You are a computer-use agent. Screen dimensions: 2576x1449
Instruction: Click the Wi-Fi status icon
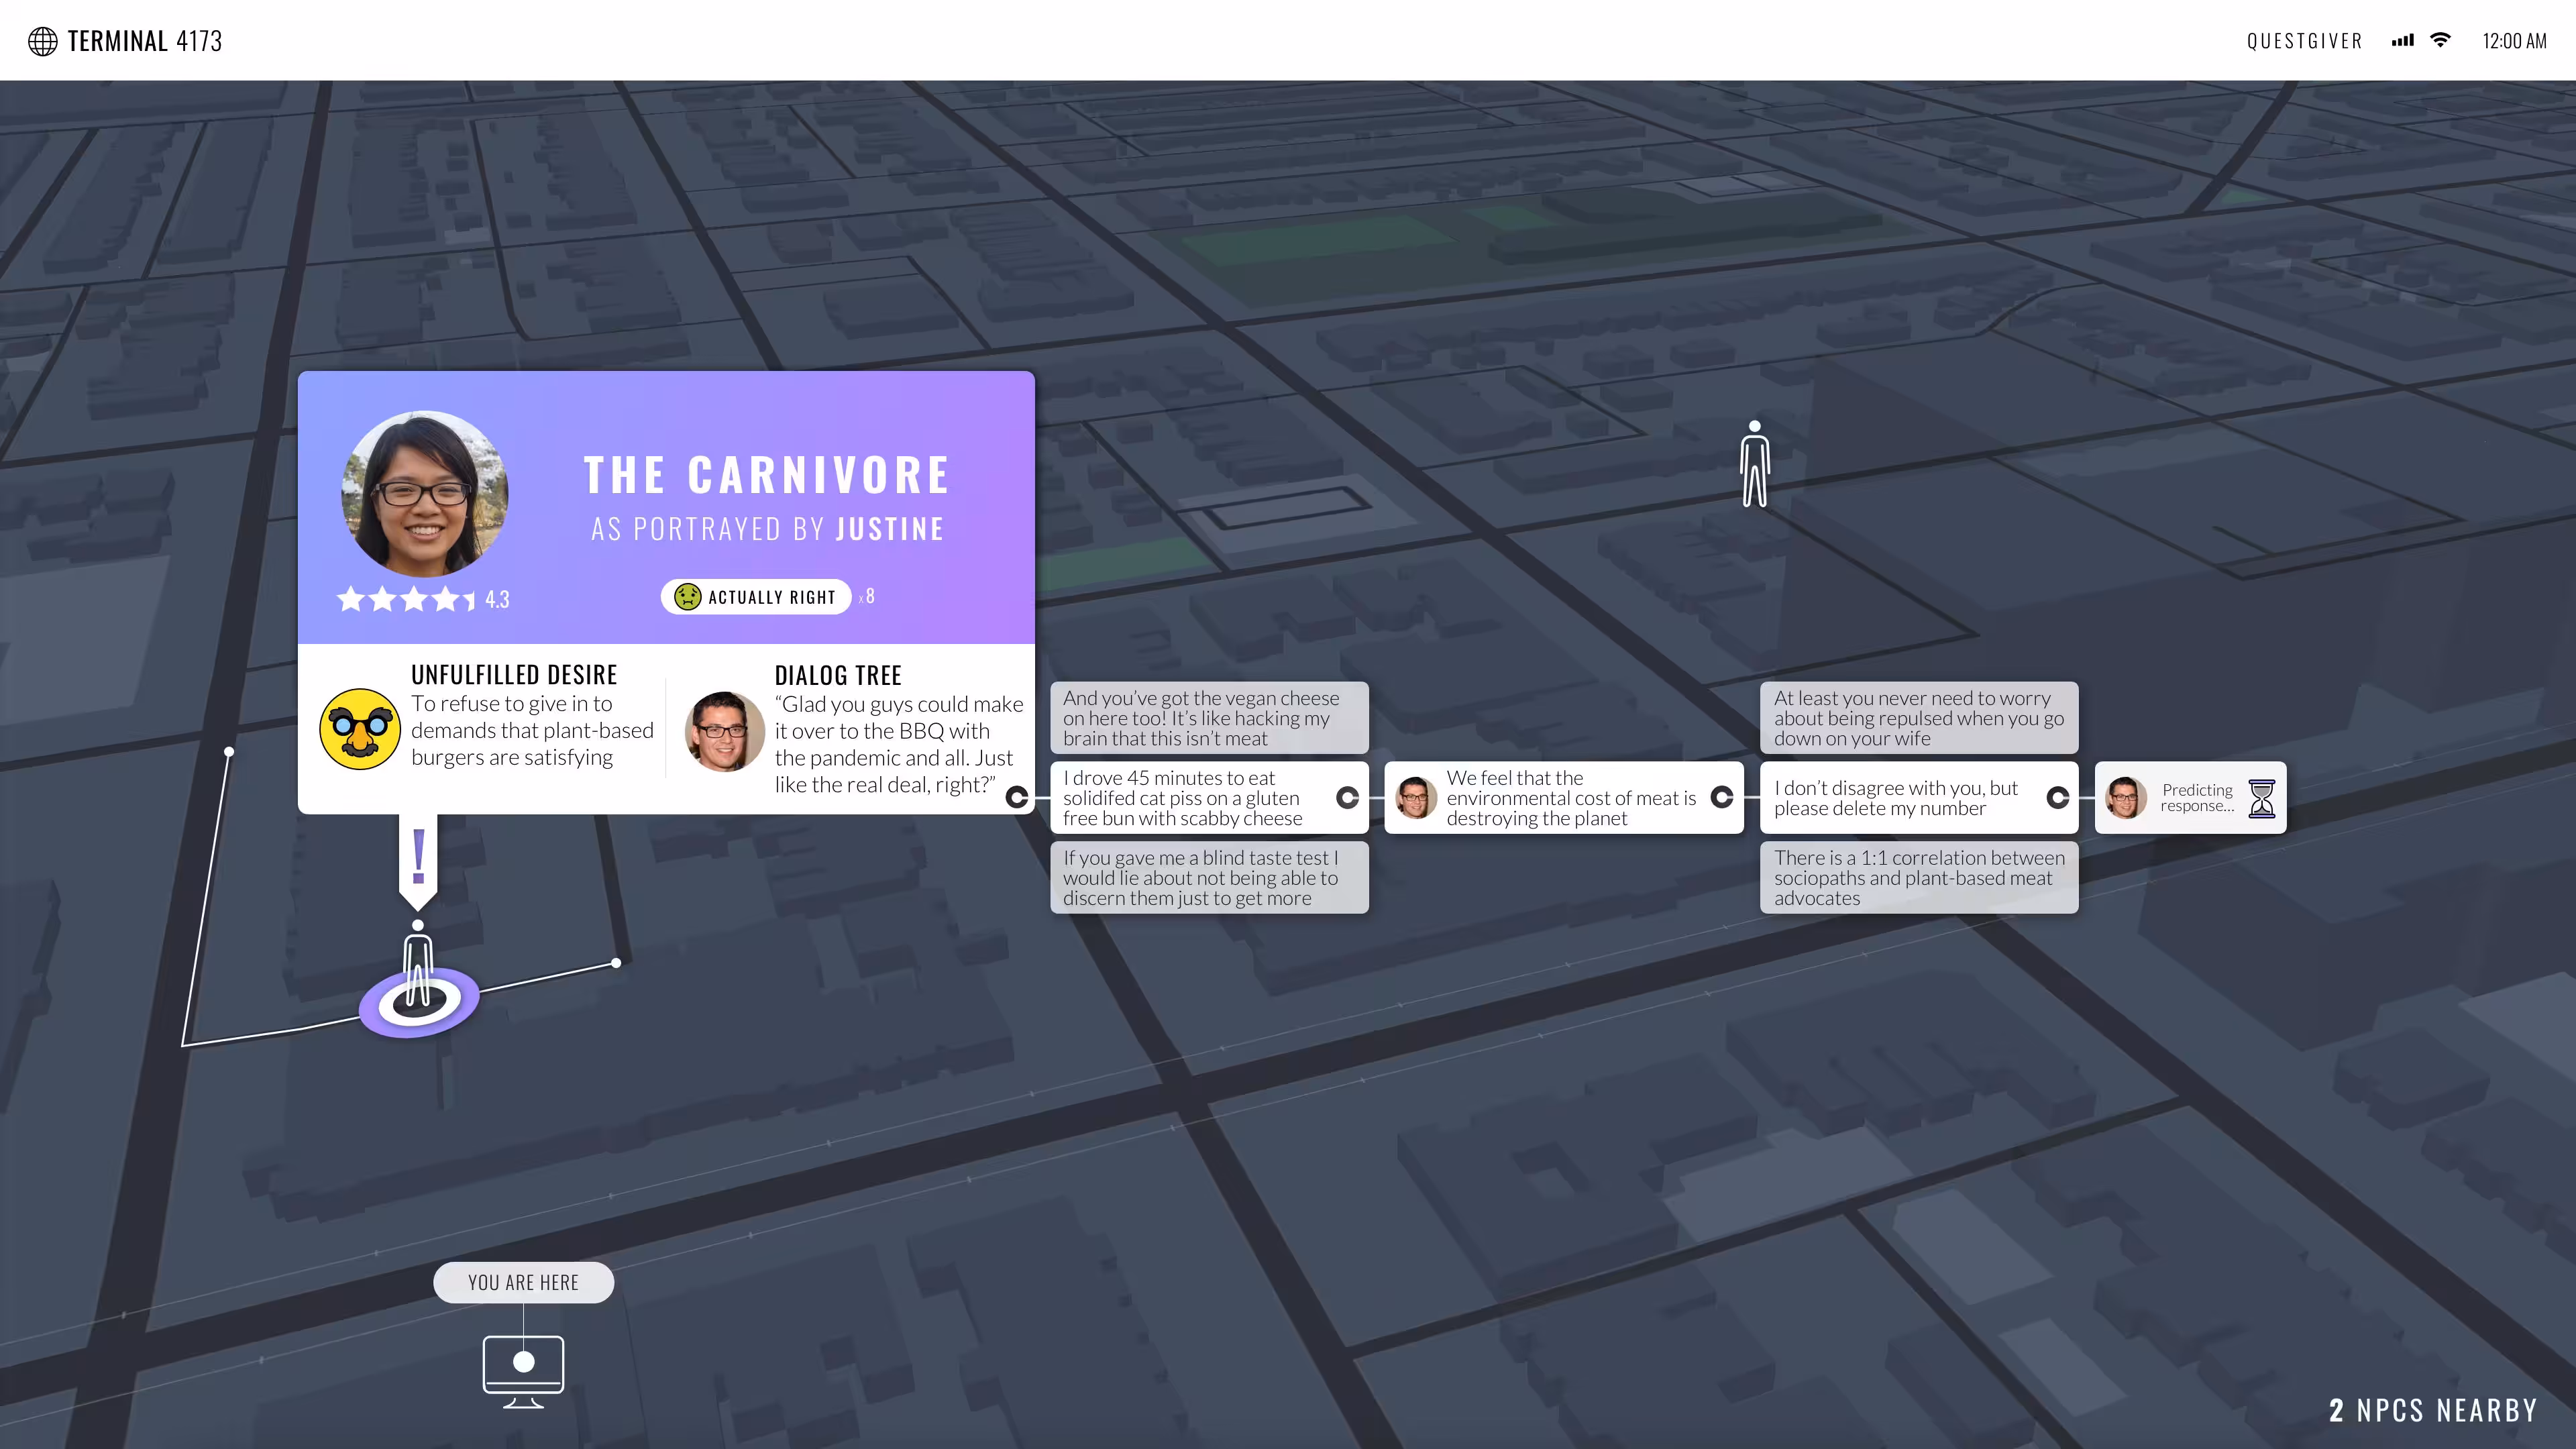2440,40
